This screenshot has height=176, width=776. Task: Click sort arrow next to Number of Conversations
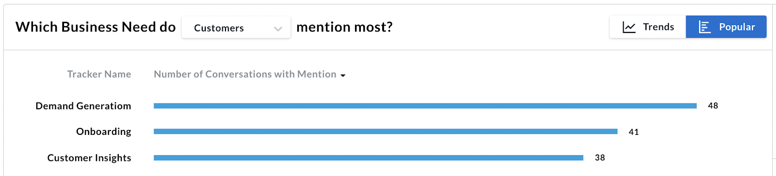343,75
